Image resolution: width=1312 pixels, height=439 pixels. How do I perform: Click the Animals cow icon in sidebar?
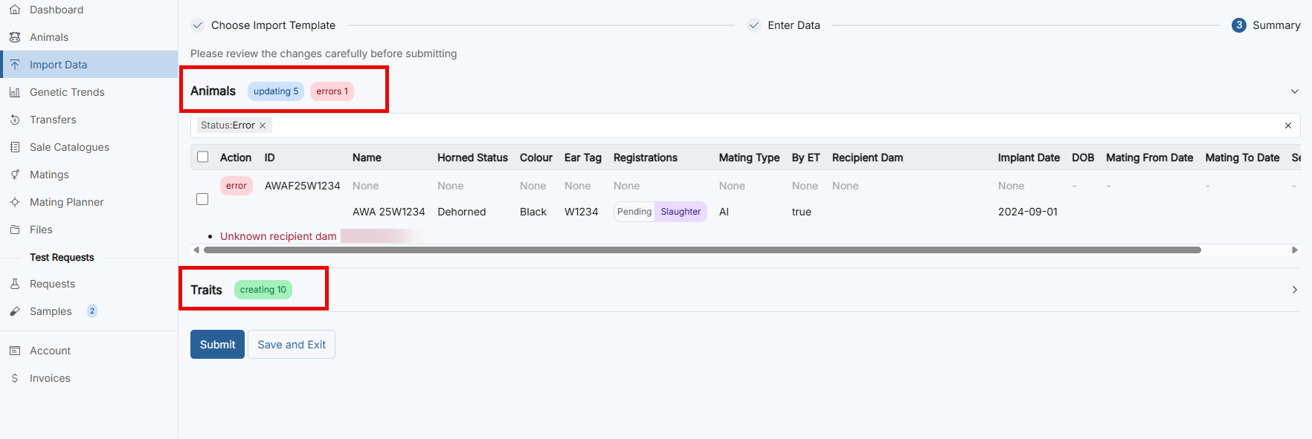pos(15,37)
